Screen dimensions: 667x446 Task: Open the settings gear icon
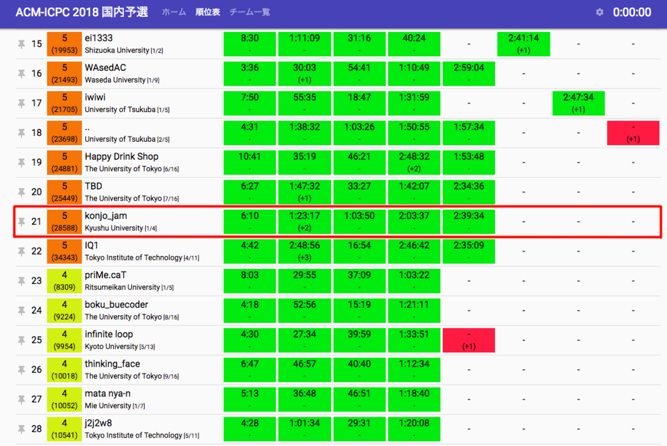[x=599, y=12]
